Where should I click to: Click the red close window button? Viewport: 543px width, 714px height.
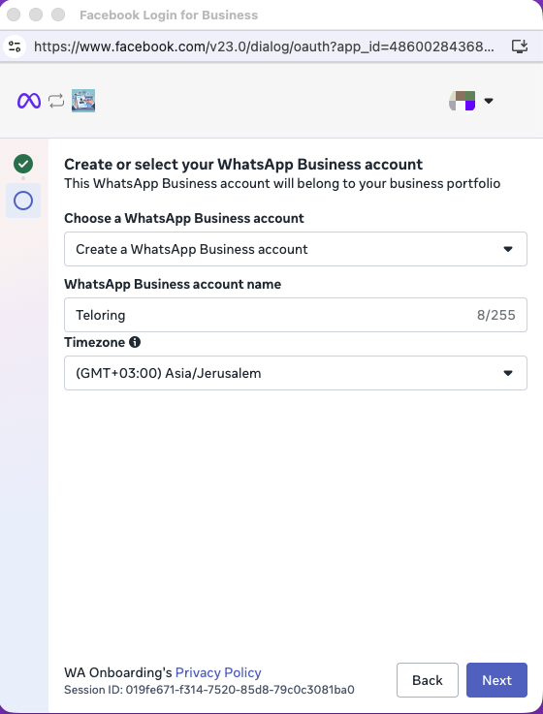(x=14, y=15)
